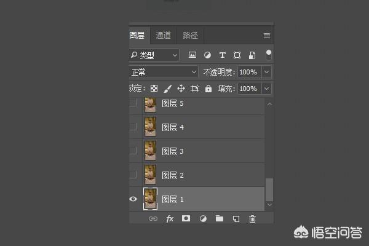Filter for smart objects icon
The image size is (369, 246).
tap(252, 55)
